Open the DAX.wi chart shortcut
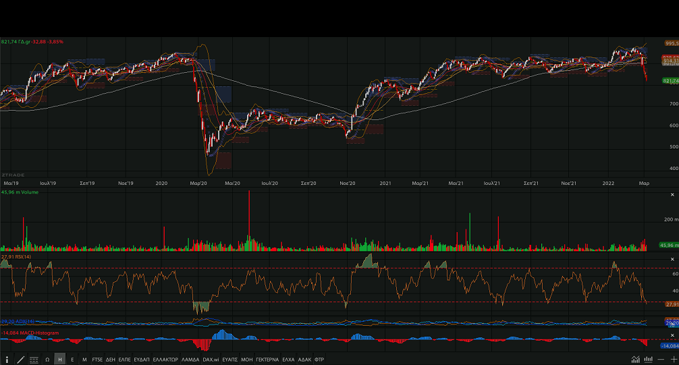The image size is (679, 365). tap(211, 360)
